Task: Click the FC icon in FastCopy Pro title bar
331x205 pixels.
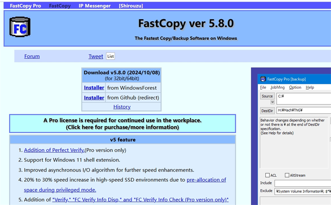Action: click(x=263, y=79)
